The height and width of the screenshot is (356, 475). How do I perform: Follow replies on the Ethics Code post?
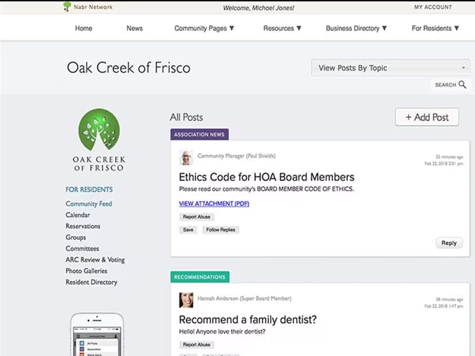coord(220,230)
